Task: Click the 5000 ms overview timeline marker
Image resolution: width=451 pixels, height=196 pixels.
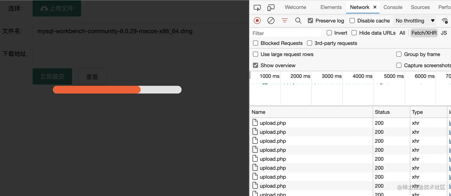Action: [394, 76]
